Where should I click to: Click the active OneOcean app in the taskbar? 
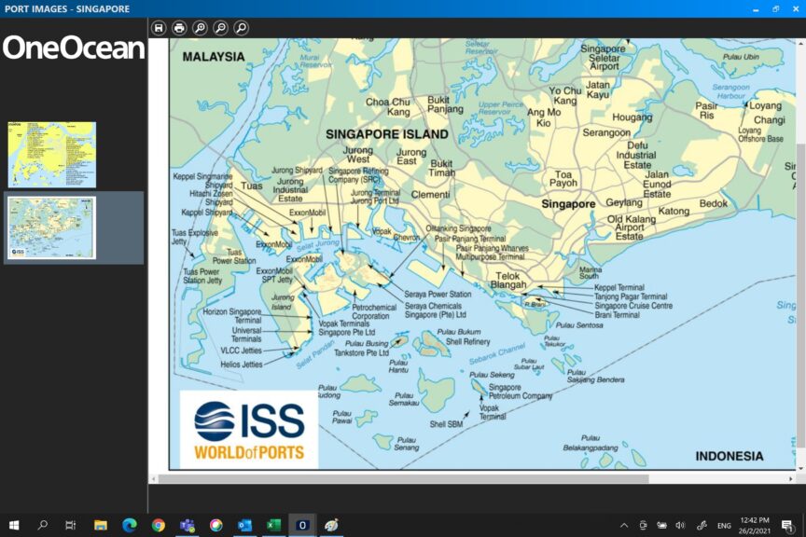302,525
